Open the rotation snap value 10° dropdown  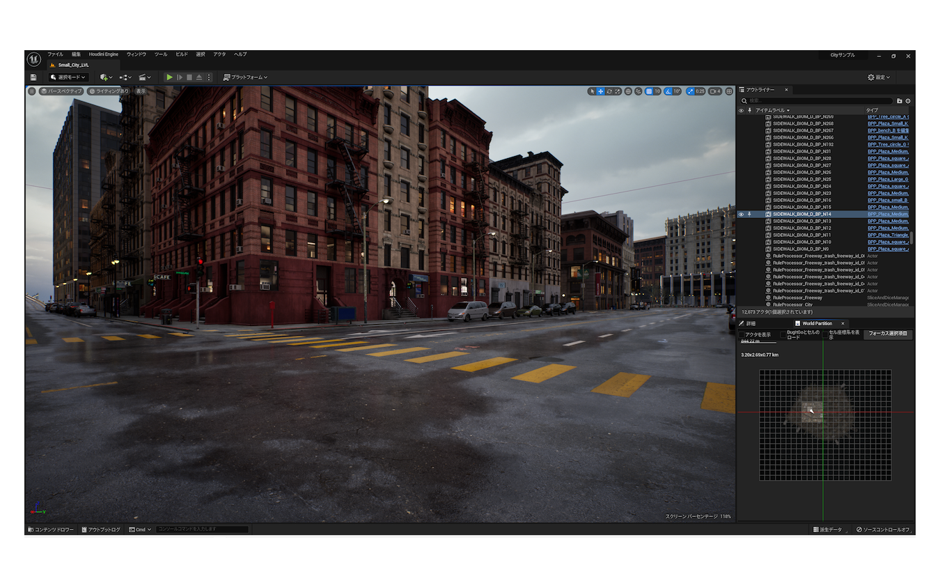click(x=678, y=91)
